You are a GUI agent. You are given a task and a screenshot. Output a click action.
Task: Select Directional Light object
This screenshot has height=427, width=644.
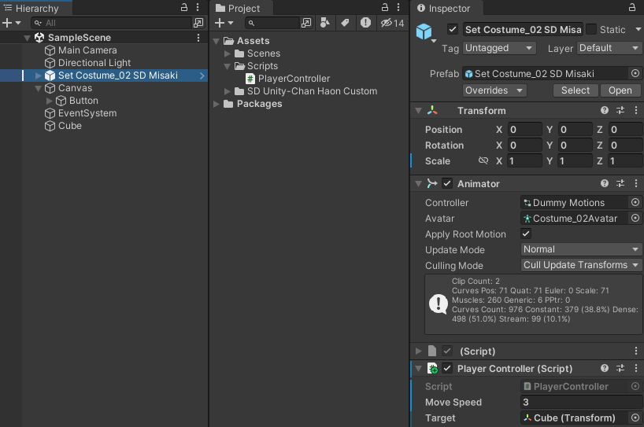[94, 63]
